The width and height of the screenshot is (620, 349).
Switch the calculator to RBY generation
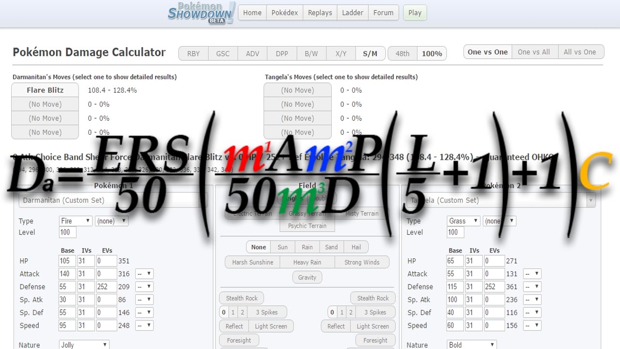coord(193,53)
